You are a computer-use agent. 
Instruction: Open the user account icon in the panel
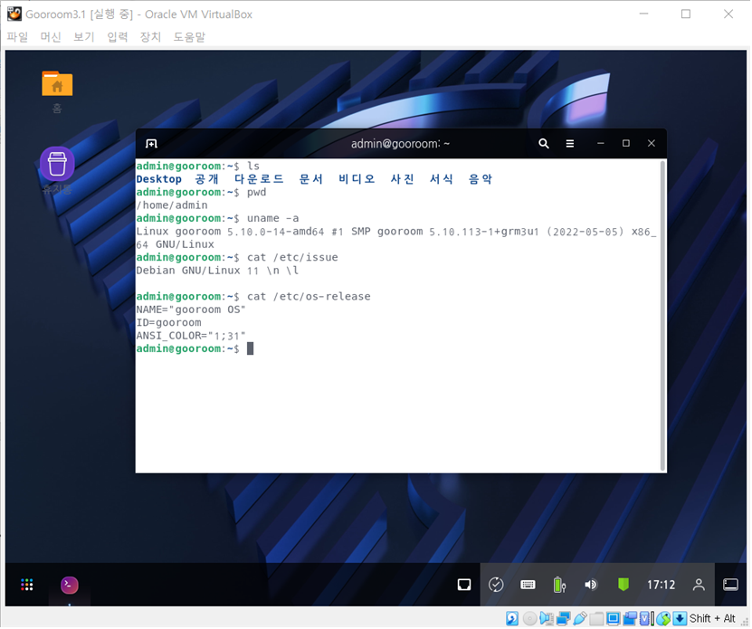pyautogui.click(x=700, y=586)
